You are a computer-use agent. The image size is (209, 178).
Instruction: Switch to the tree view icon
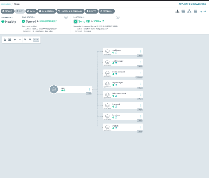coord(178,11)
